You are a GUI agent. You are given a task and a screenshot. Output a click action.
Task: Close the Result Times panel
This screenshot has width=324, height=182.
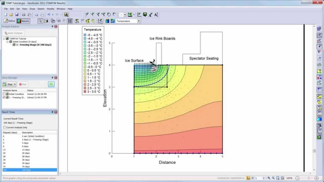(56, 112)
